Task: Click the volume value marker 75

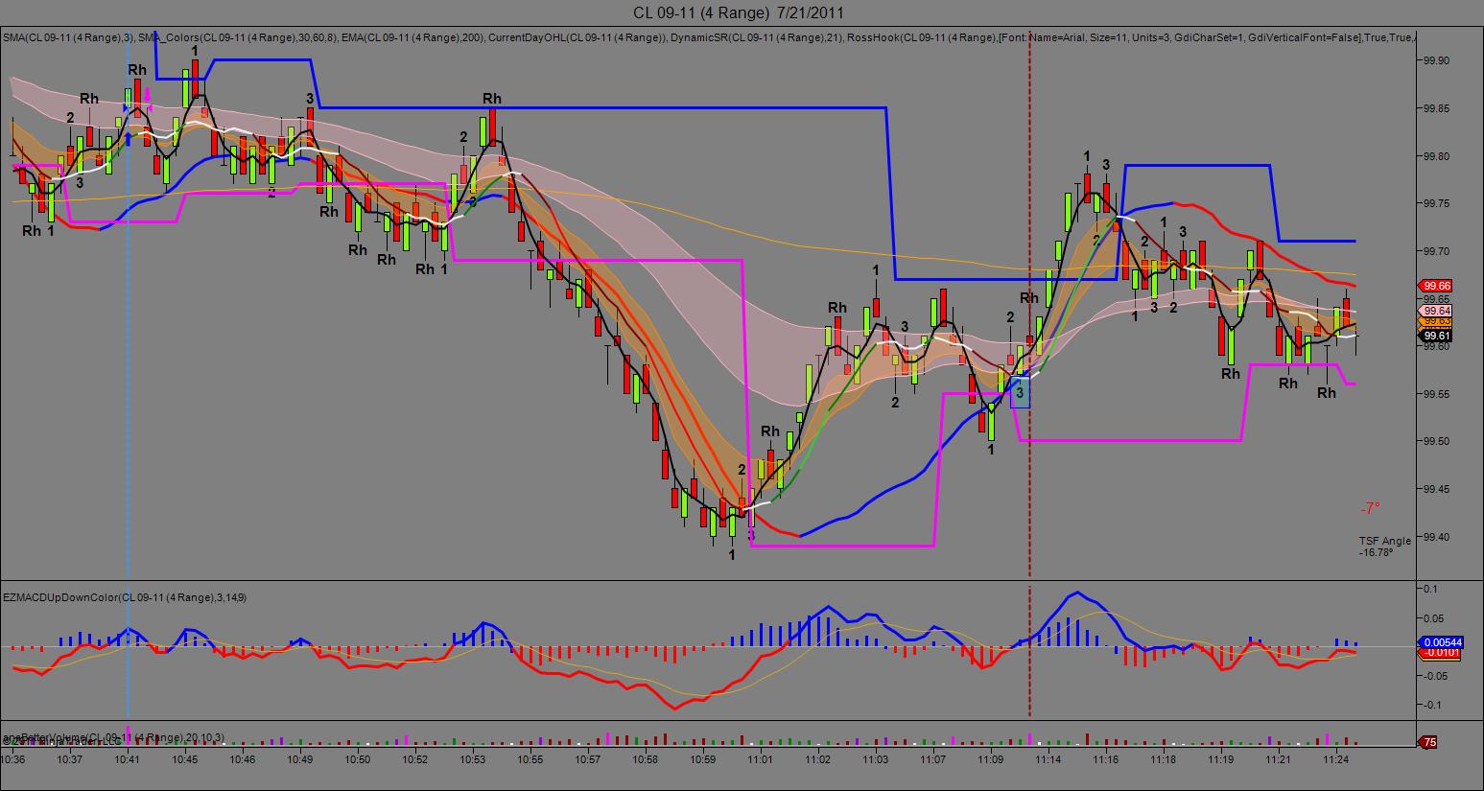Action: click(1429, 742)
